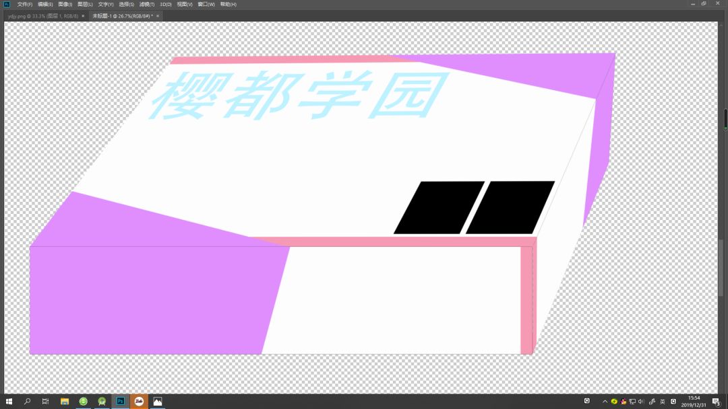The height and width of the screenshot is (409, 728).
Task: Open the Windows Start menu
Action: tap(9, 401)
